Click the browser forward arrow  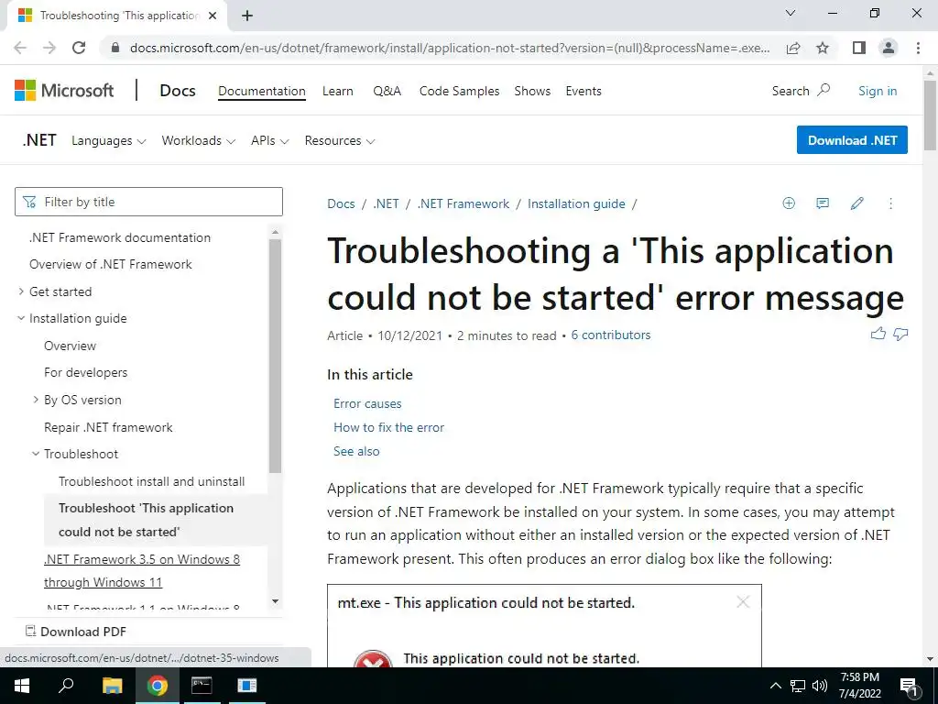[x=49, y=48]
